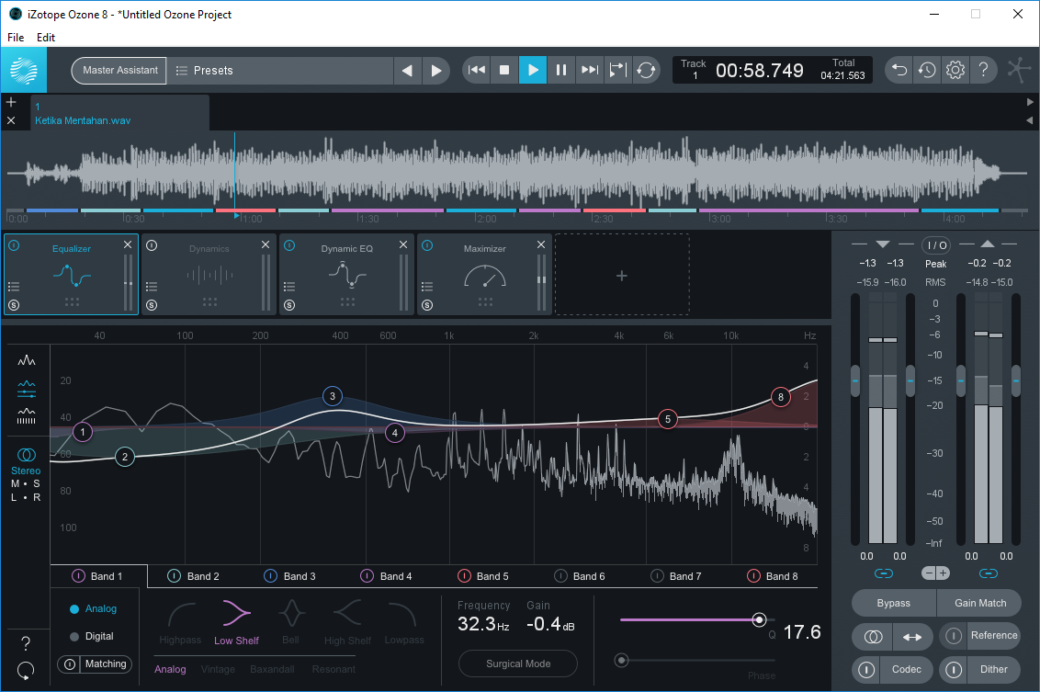Open the Presets list
This screenshot has width=1040, height=692.
click(280, 71)
